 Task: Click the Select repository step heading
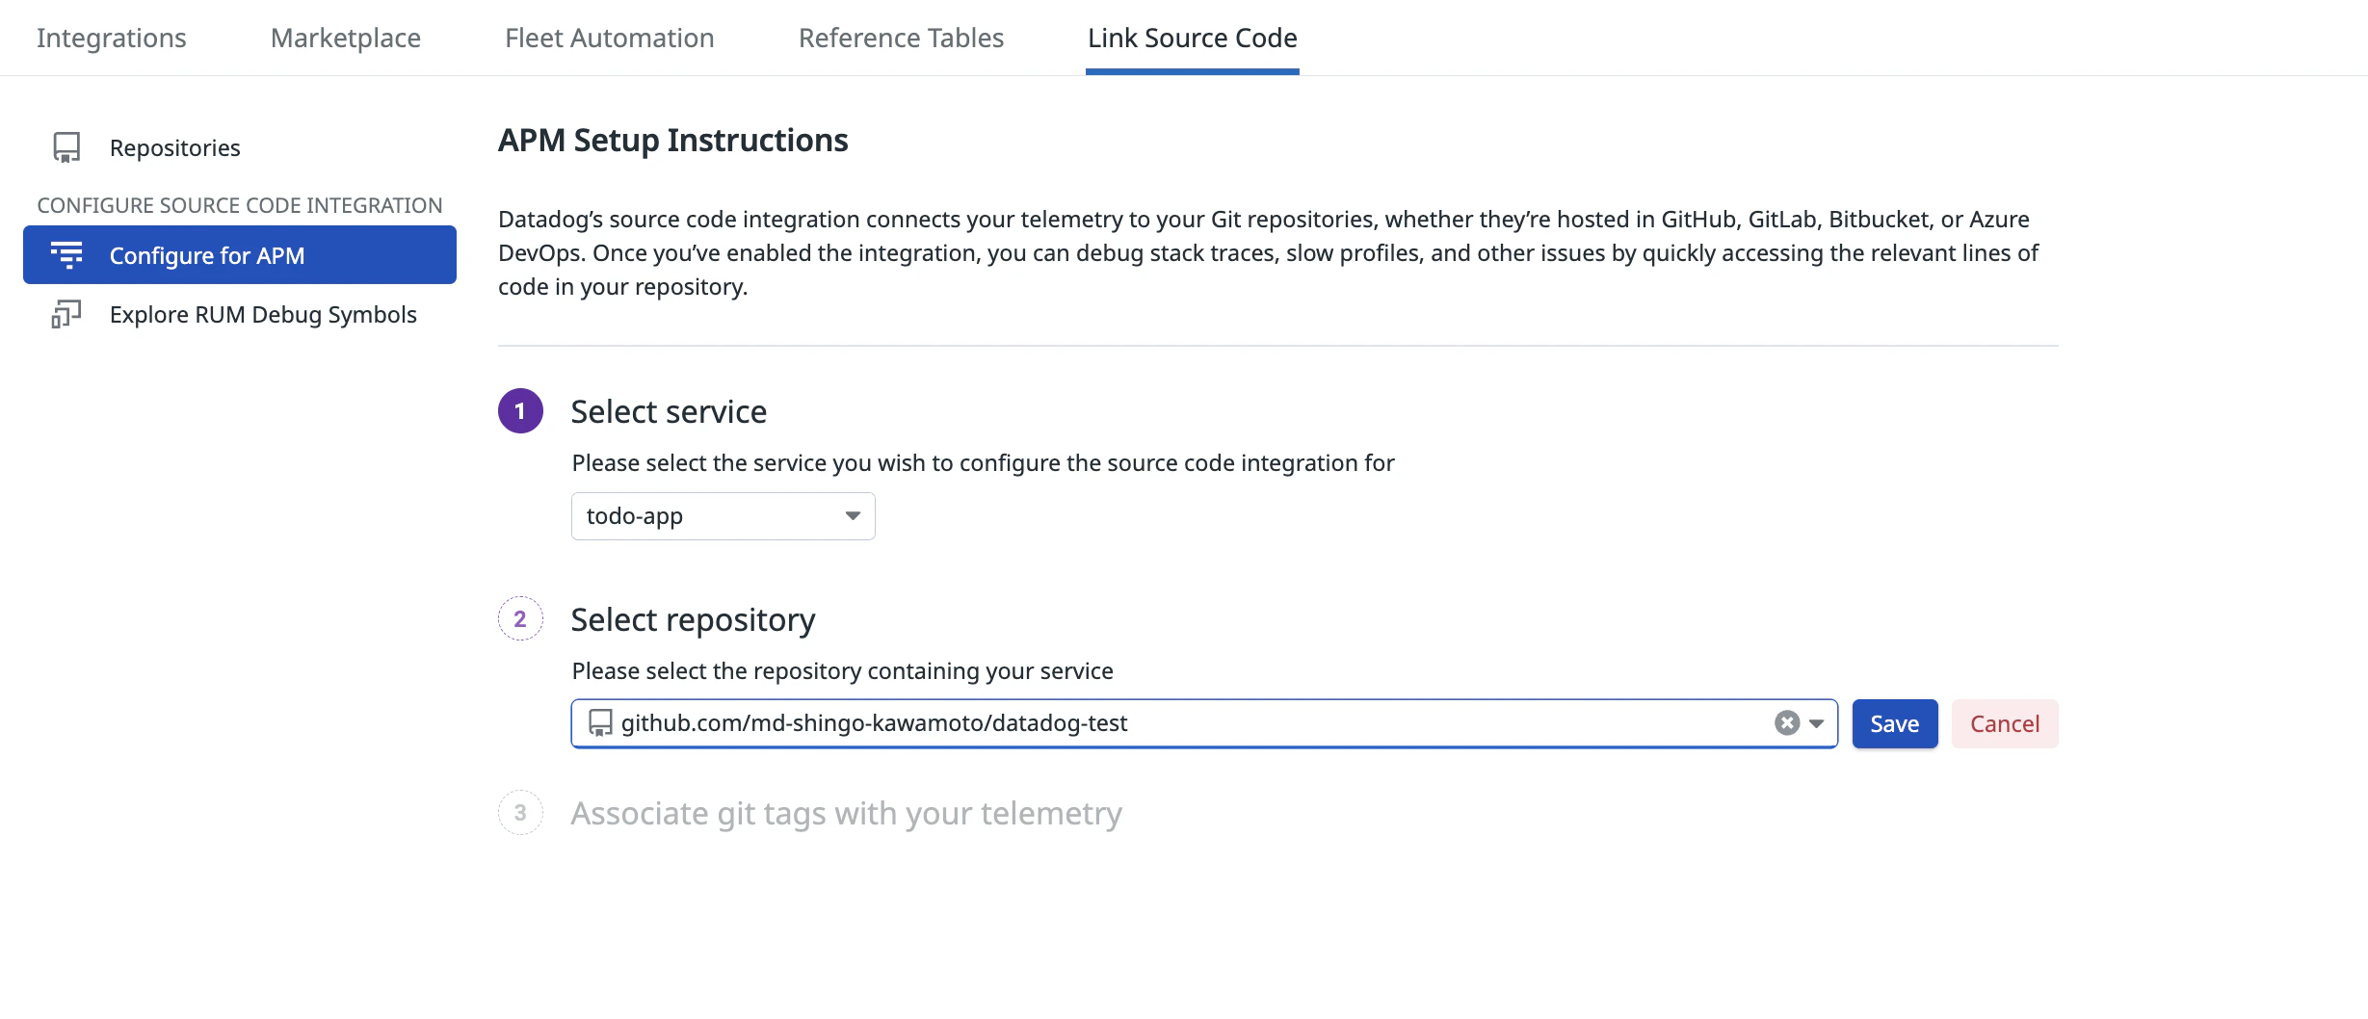[x=693, y=619]
